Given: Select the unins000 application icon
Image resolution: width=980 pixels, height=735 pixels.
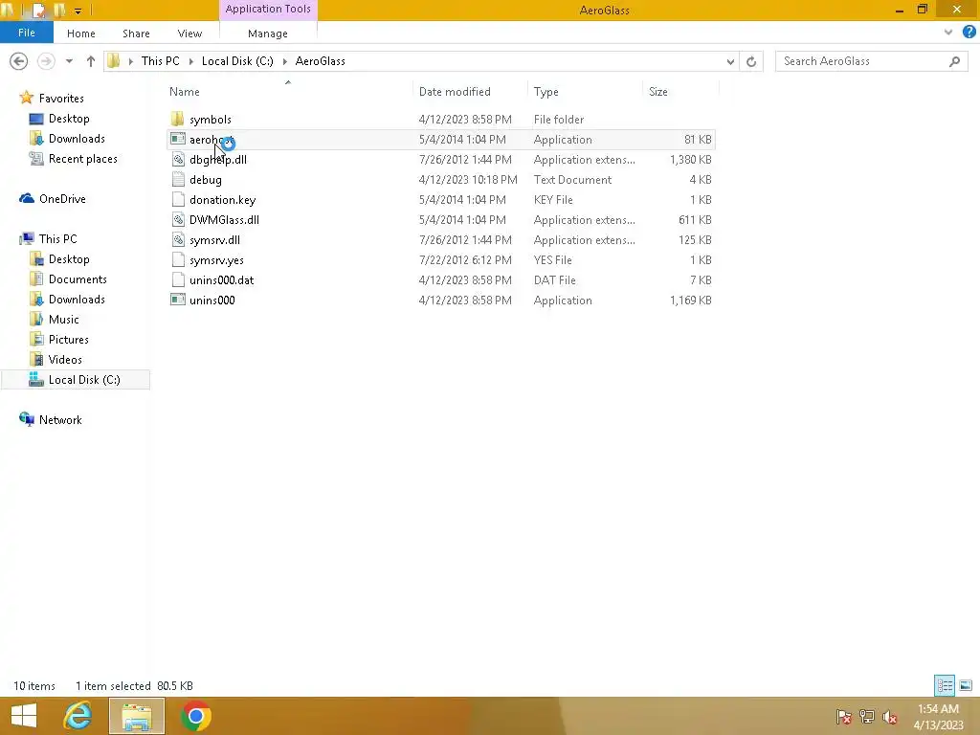Looking at the screenshot, I should 177,300.
